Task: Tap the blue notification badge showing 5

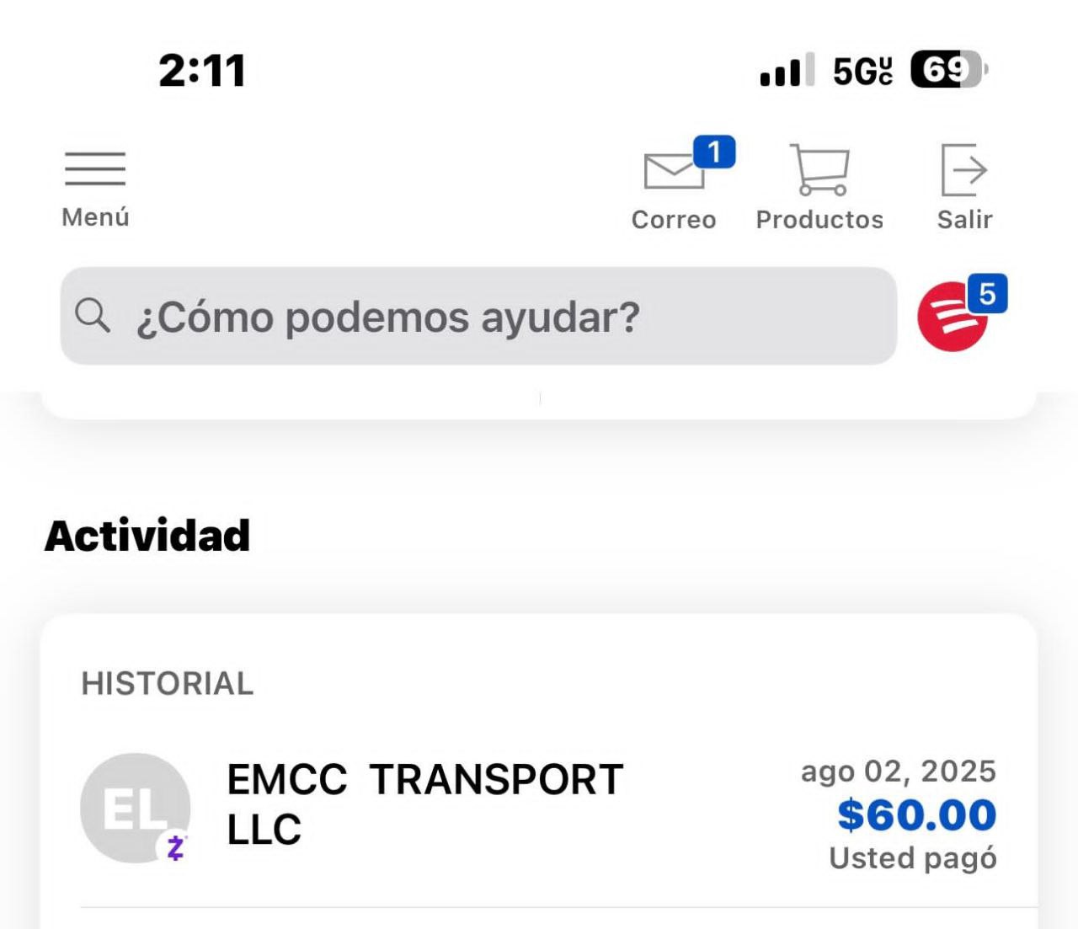Action: pyautogui.click(x=987, y=294)
